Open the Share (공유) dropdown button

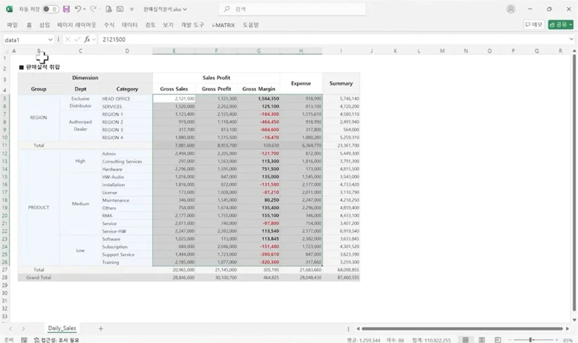[x=560, y=24]
